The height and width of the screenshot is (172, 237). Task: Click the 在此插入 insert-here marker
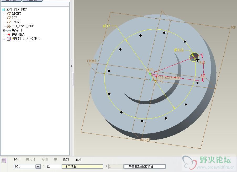[18, 35]
